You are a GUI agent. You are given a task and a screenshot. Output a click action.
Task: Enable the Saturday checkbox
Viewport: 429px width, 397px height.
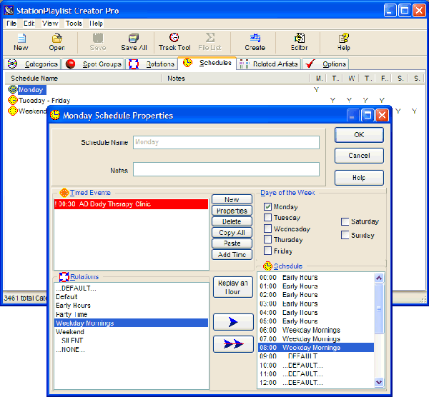[345, 221]
